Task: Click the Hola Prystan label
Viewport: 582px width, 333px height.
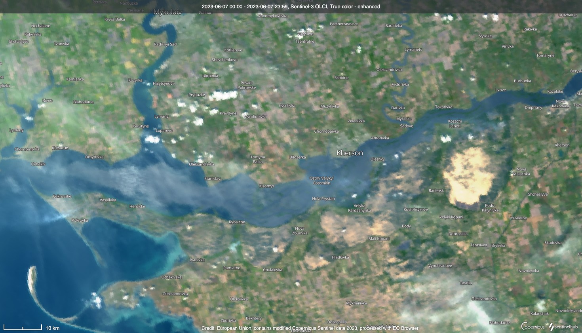Action: coord(323,199)
